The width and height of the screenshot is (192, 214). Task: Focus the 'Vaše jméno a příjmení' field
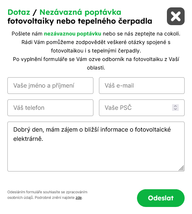[x=50, y=86]
